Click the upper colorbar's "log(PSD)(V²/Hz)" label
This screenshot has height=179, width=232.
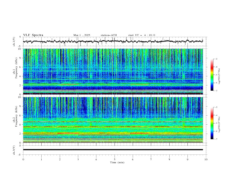click(219, 76)
